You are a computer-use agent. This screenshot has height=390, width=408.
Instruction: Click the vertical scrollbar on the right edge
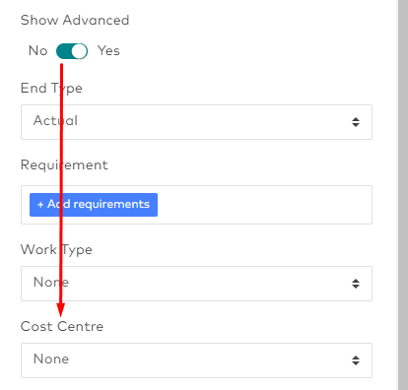point(403,195)
